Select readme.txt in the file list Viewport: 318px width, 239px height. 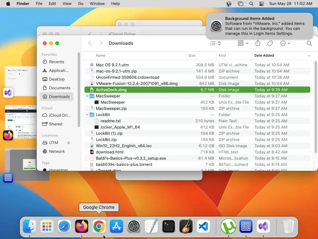coord(197,121)
